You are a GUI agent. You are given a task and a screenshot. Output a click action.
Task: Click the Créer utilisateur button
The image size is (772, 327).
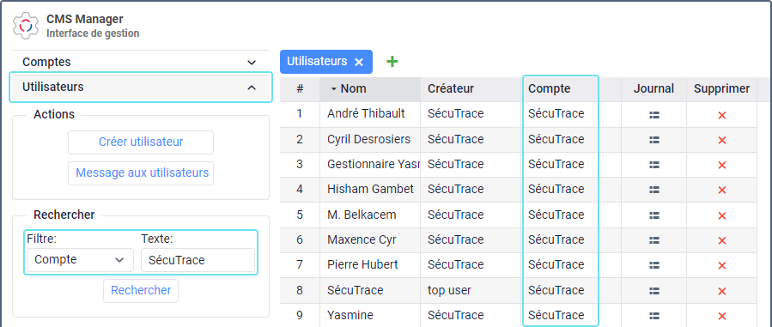[x=141, y=142]
